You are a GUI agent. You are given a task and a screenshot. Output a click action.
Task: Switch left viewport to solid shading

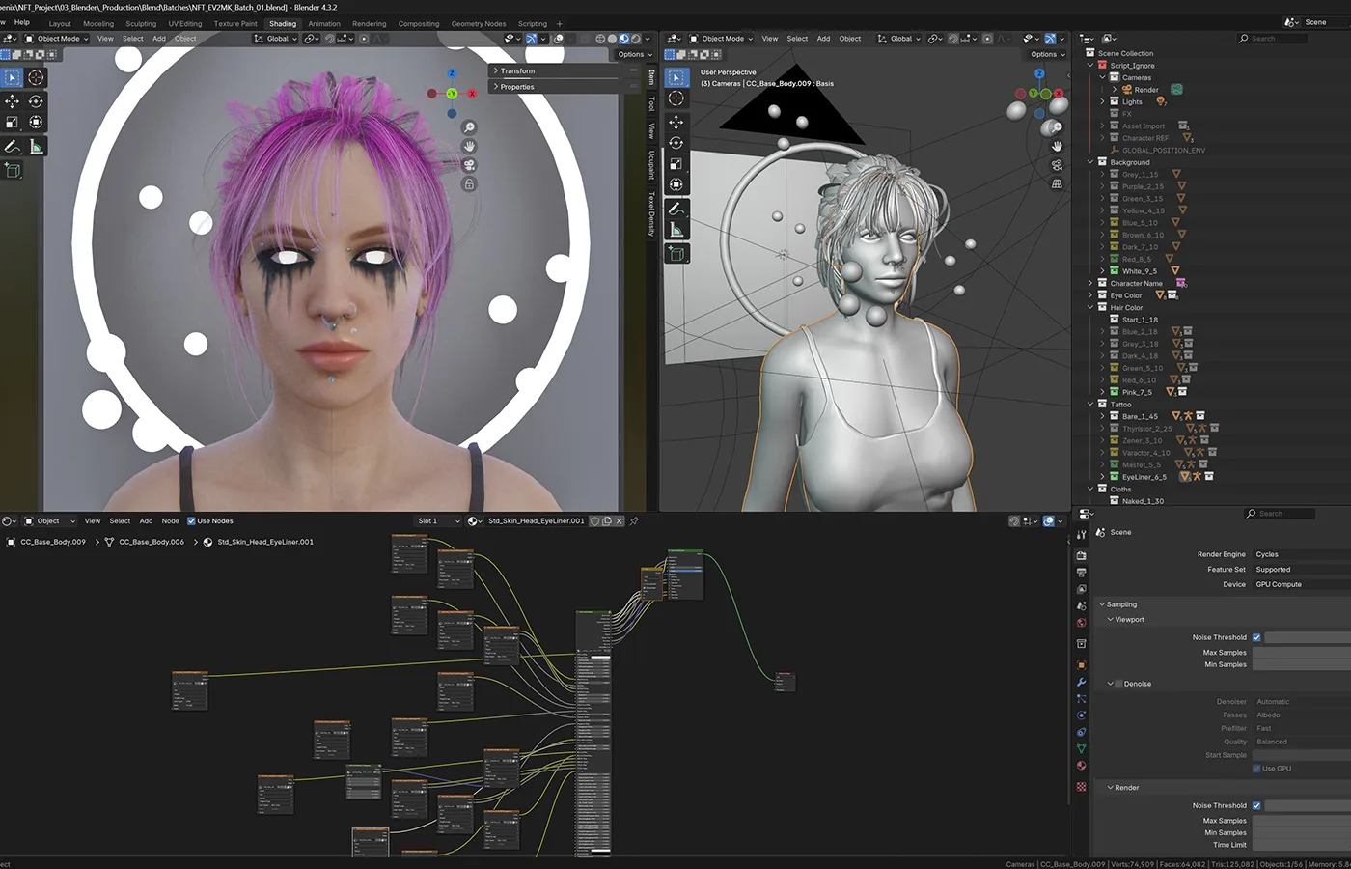612,39
